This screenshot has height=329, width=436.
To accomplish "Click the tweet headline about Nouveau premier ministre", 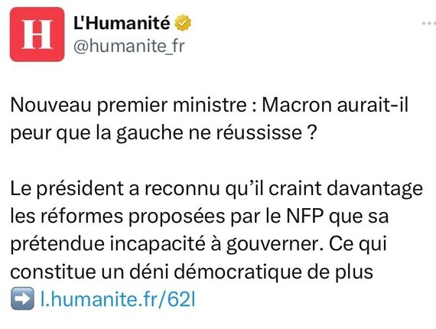I will point(209,119).
